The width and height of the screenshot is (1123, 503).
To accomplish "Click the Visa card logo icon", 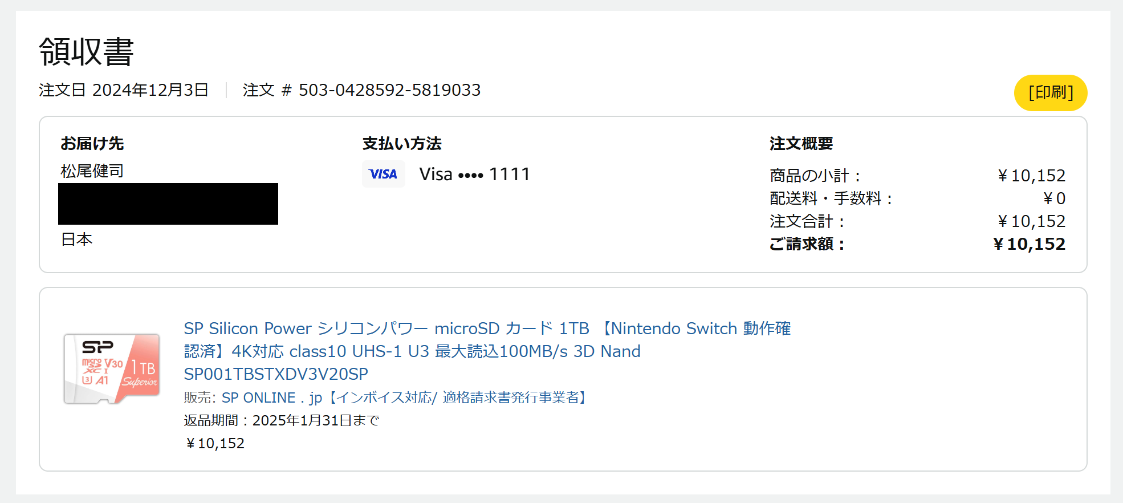I will [x=383, y=174].
